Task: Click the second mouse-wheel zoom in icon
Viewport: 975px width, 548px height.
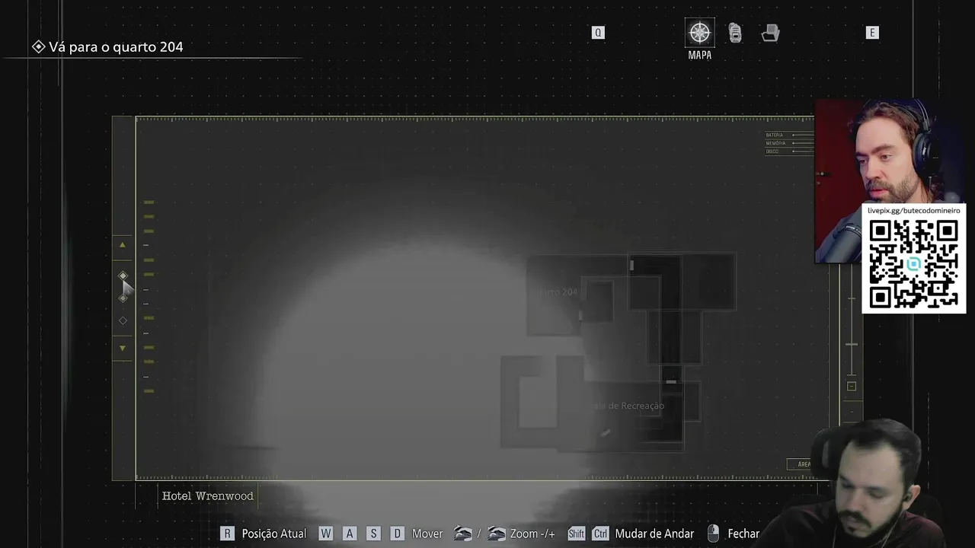Action: 497,534
